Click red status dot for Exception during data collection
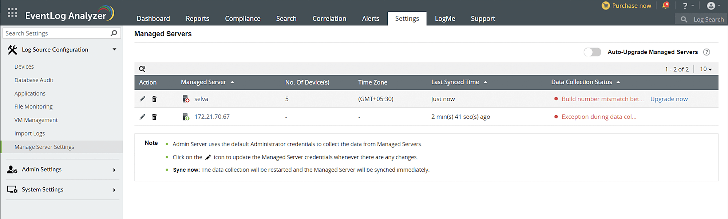The image size is (728, 219). 556,117
